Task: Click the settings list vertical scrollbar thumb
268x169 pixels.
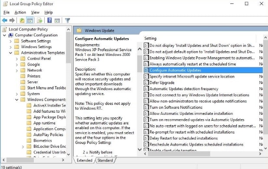Action: (x=265, y=87)
